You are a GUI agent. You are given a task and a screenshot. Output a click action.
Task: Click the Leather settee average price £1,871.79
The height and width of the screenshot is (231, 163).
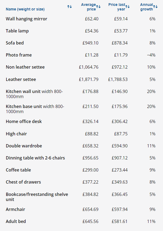[x=88, y=79]
